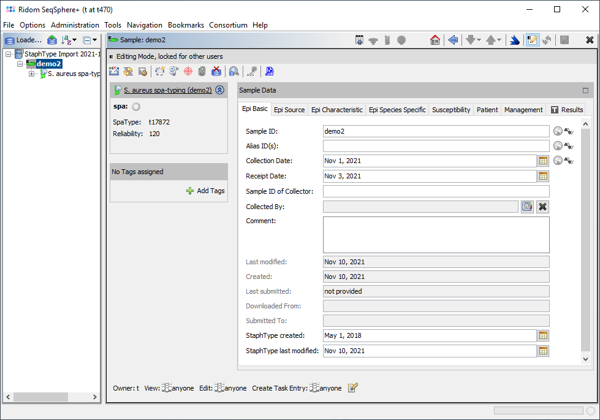This screenshot has width=600, height=420.
Task: Open the Collection Date calendar picker
Action: (543, 161)
